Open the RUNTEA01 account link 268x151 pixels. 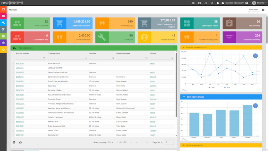pyautogui.click(x=20, y=64)
